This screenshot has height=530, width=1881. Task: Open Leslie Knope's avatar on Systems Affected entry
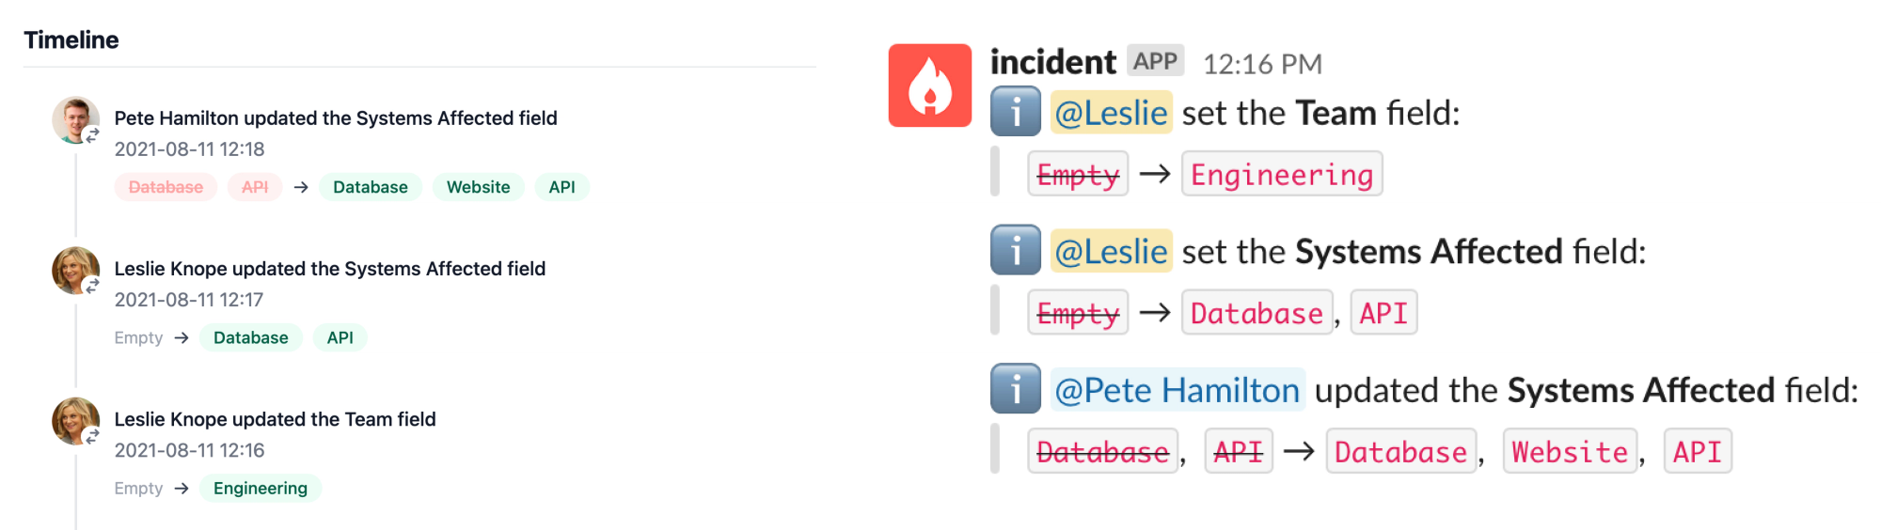[75, 271]
